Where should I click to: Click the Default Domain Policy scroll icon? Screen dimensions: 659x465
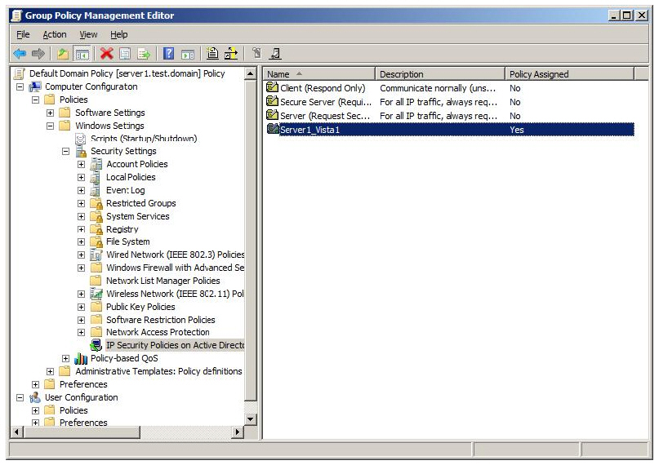(20, 73)
